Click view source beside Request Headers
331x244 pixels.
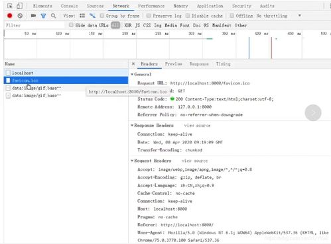tap(195, 161)
